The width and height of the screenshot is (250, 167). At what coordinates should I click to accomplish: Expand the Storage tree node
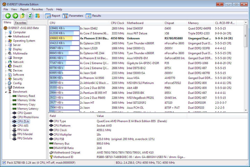pos(6,58)
